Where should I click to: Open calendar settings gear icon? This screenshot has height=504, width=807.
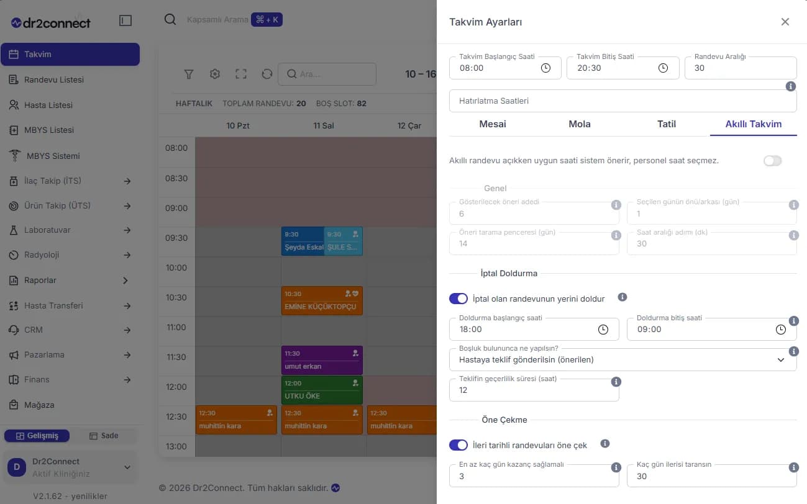pos(215,74)
